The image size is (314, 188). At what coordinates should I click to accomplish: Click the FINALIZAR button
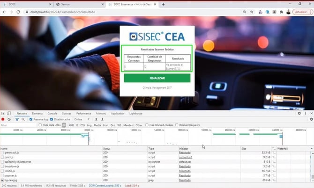157,78
